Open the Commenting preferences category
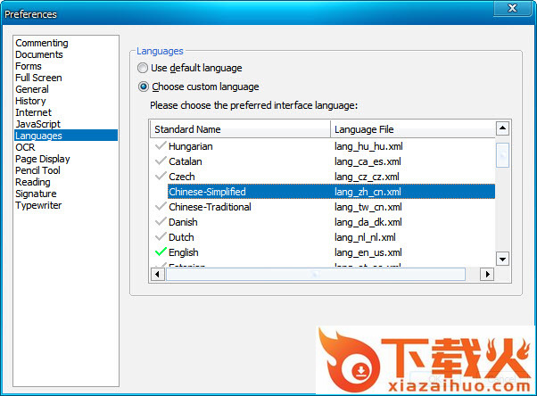 tap(42, 43)
